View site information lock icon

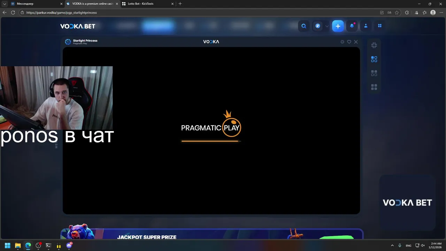coord(22,13)
